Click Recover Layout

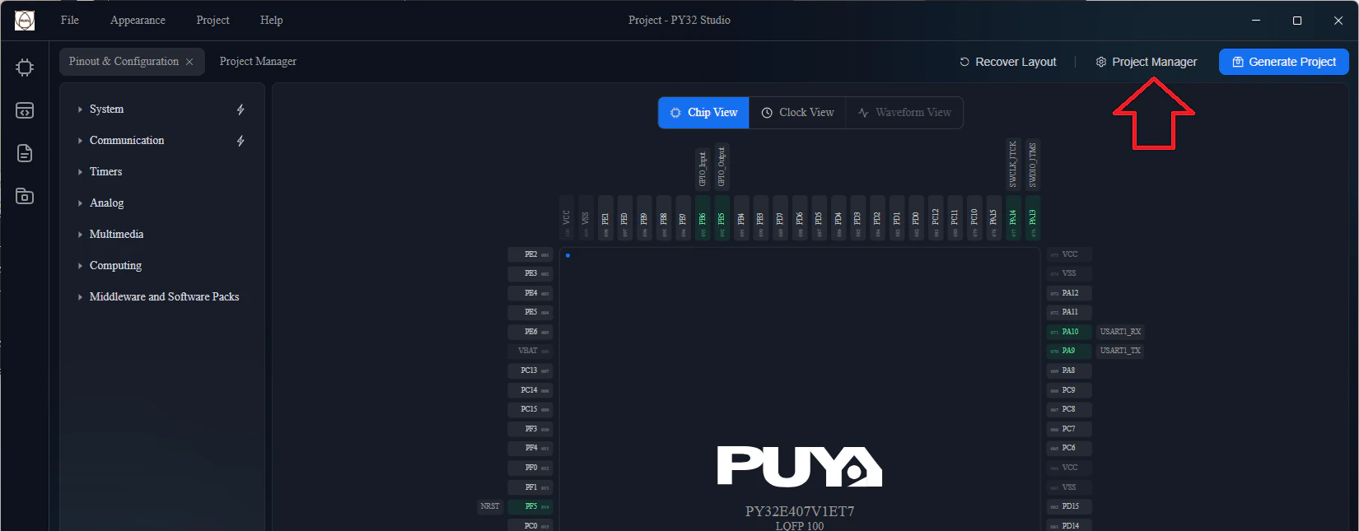1007,62
